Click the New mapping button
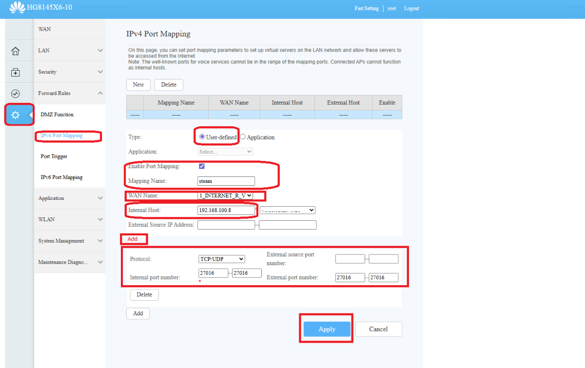Image resolution: width=585 pixels, height=368 pixels. (x=138, y=85)
